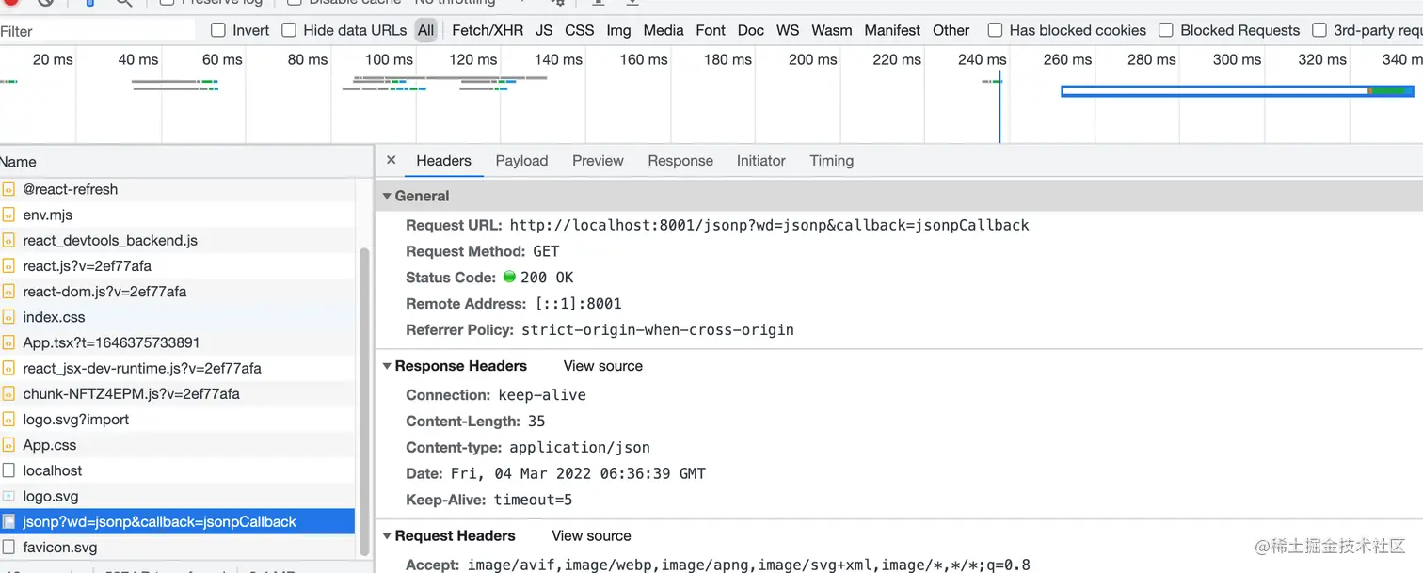The width and height of the screenshot is (1423, 573).
Task: Enable Hide data URLs checkbox
Action: [x=289, y=30]
